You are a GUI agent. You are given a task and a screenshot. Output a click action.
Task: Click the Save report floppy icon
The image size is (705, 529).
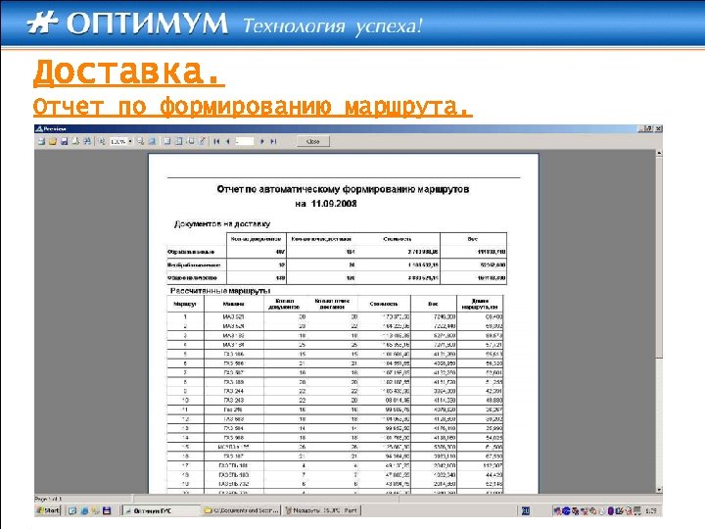click(65, 141)
